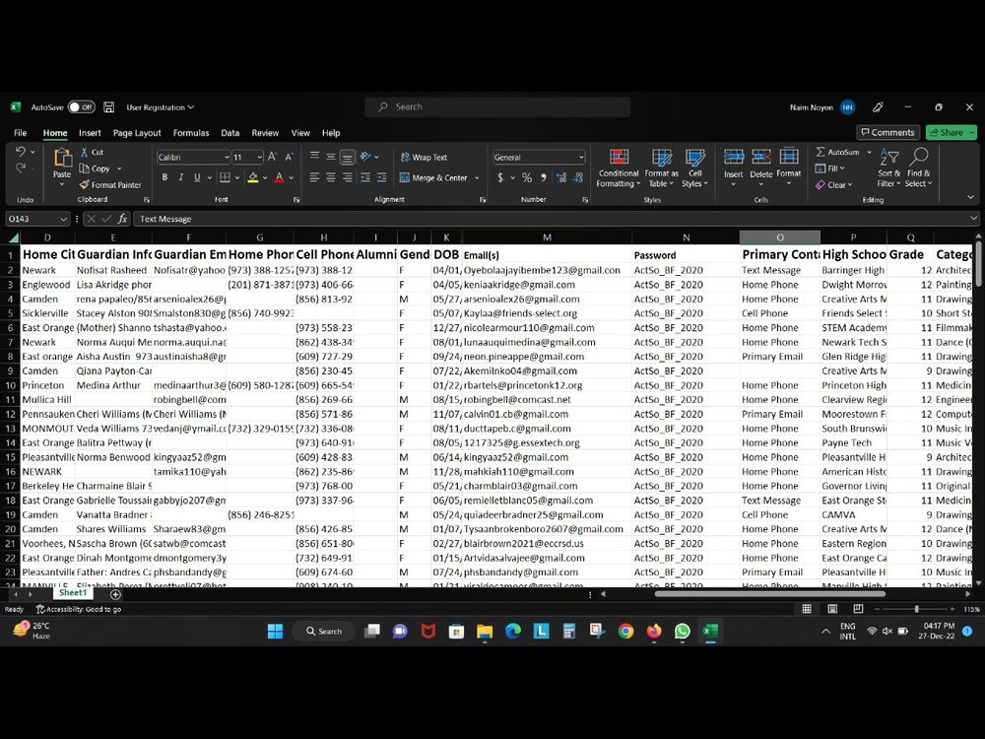Click the Comments button
The width and height of the screenshot is (985, 739).
887,132
